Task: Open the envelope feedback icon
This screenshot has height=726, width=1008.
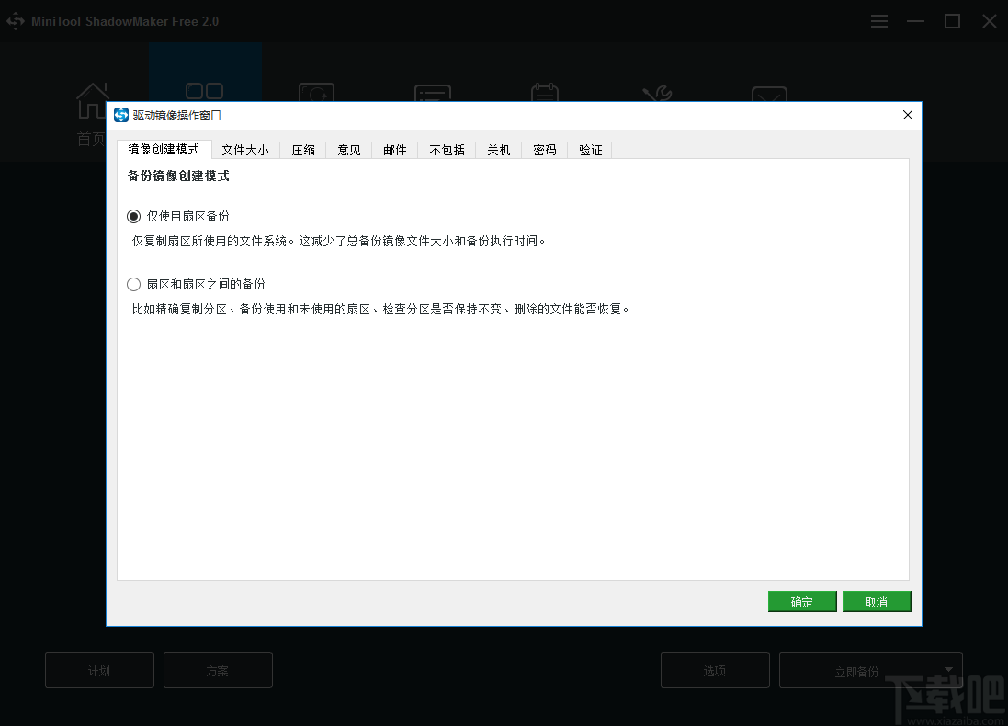Action: [x=770, y=96]
